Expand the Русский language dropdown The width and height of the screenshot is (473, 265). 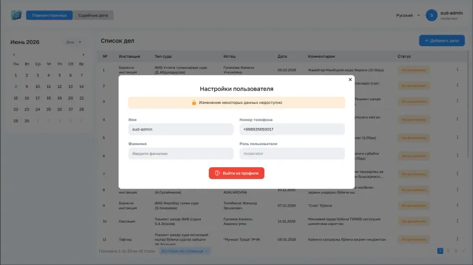pos(408,15)
